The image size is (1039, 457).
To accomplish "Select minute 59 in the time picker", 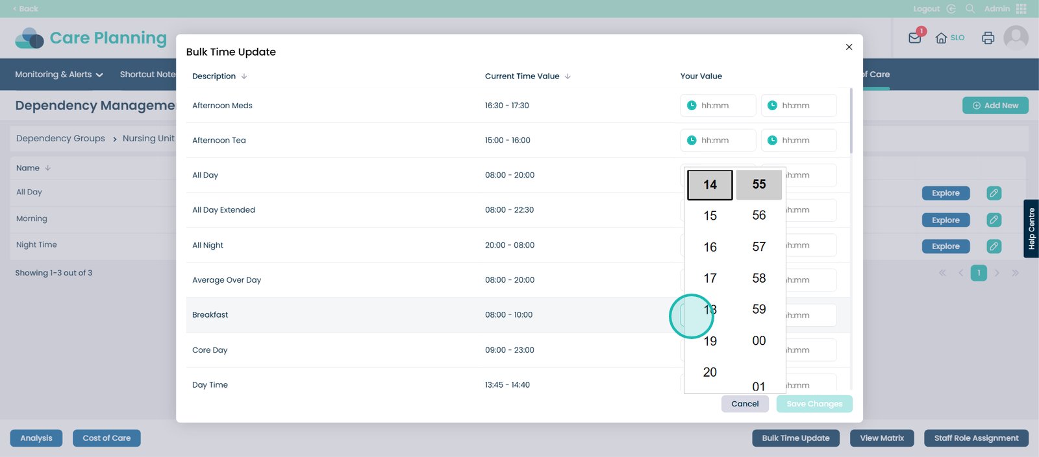I will 759,309.
